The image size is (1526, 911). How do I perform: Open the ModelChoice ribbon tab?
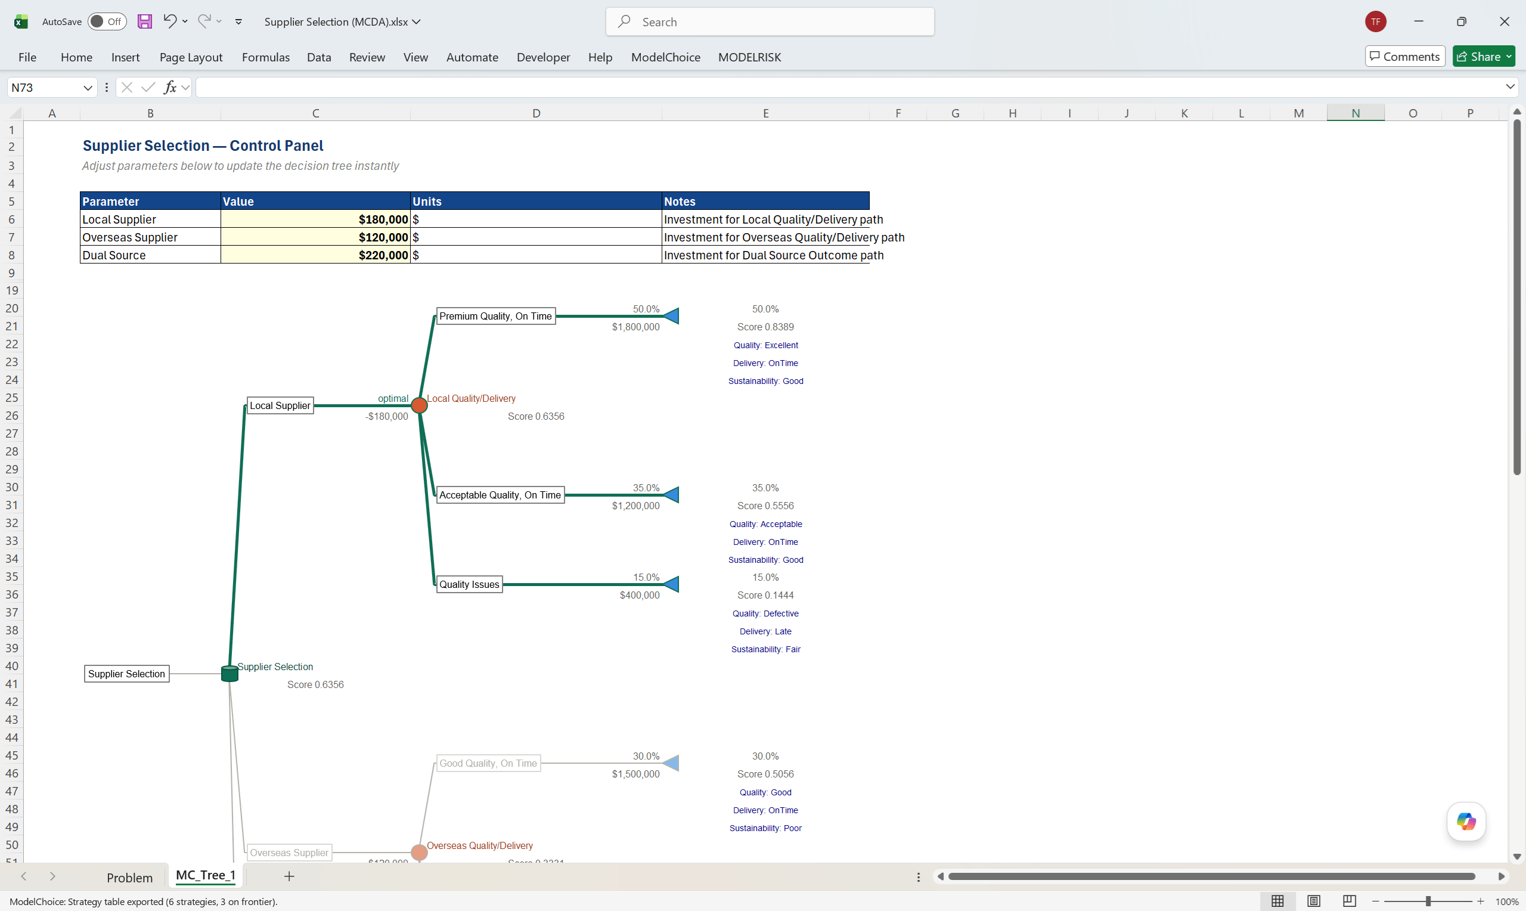(x=666, y=57)
